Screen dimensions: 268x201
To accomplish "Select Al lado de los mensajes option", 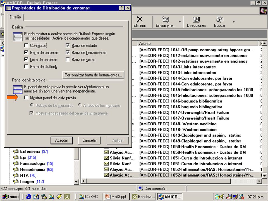I will (x=80, y=105).
